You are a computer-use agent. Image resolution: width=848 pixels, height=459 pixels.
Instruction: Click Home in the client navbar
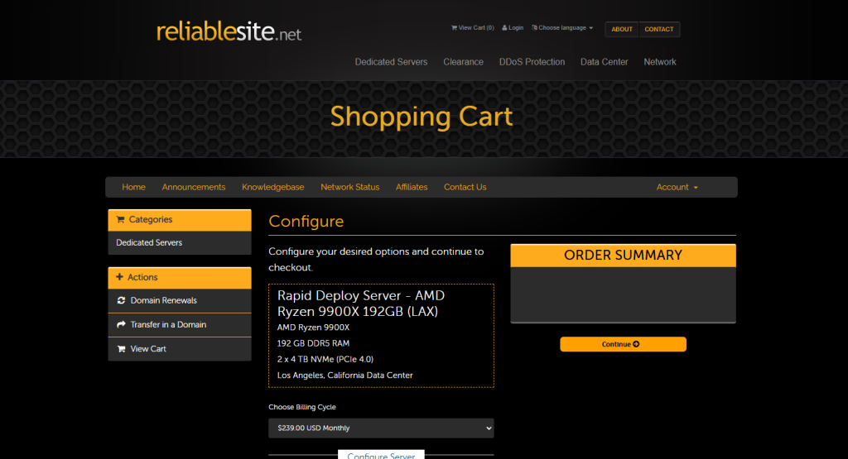(133, 187)
